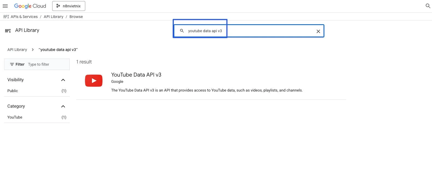The image size is (432, 194).
Task: Click the Filter type-to-filter field
Action: [37, 64]
